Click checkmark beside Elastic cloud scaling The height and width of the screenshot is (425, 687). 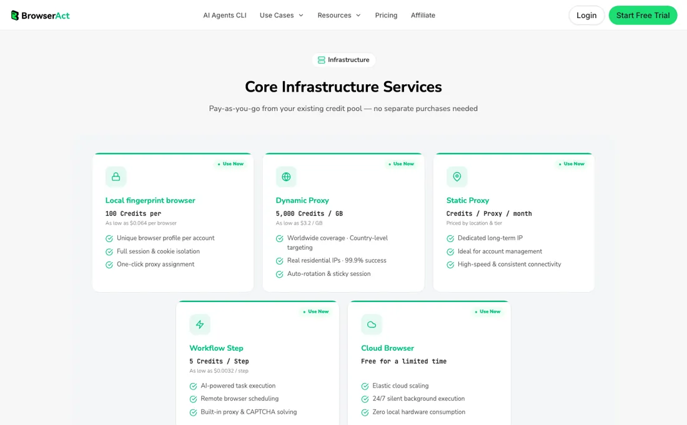365,386
